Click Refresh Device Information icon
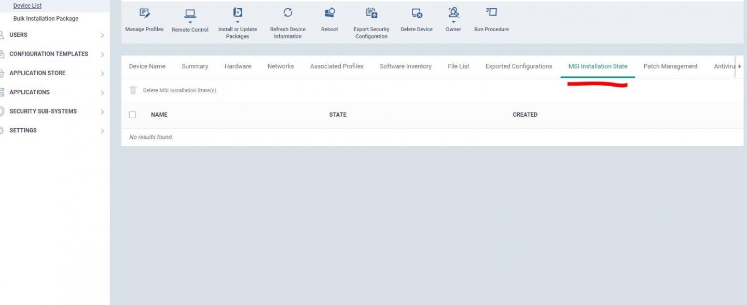The image size is (747, 305). 288,12
